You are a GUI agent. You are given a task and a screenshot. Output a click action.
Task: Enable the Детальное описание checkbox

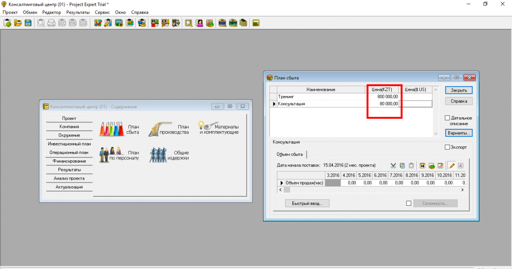click(x=447, y=118)
